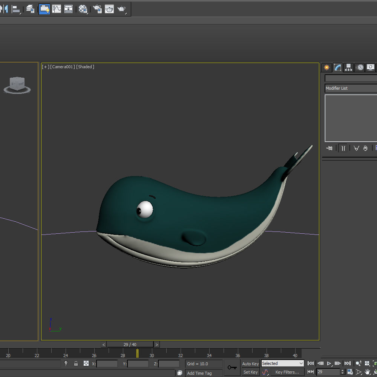Open the Shaded viewport label menu
The image size is (377, 377).
[85, 67]
